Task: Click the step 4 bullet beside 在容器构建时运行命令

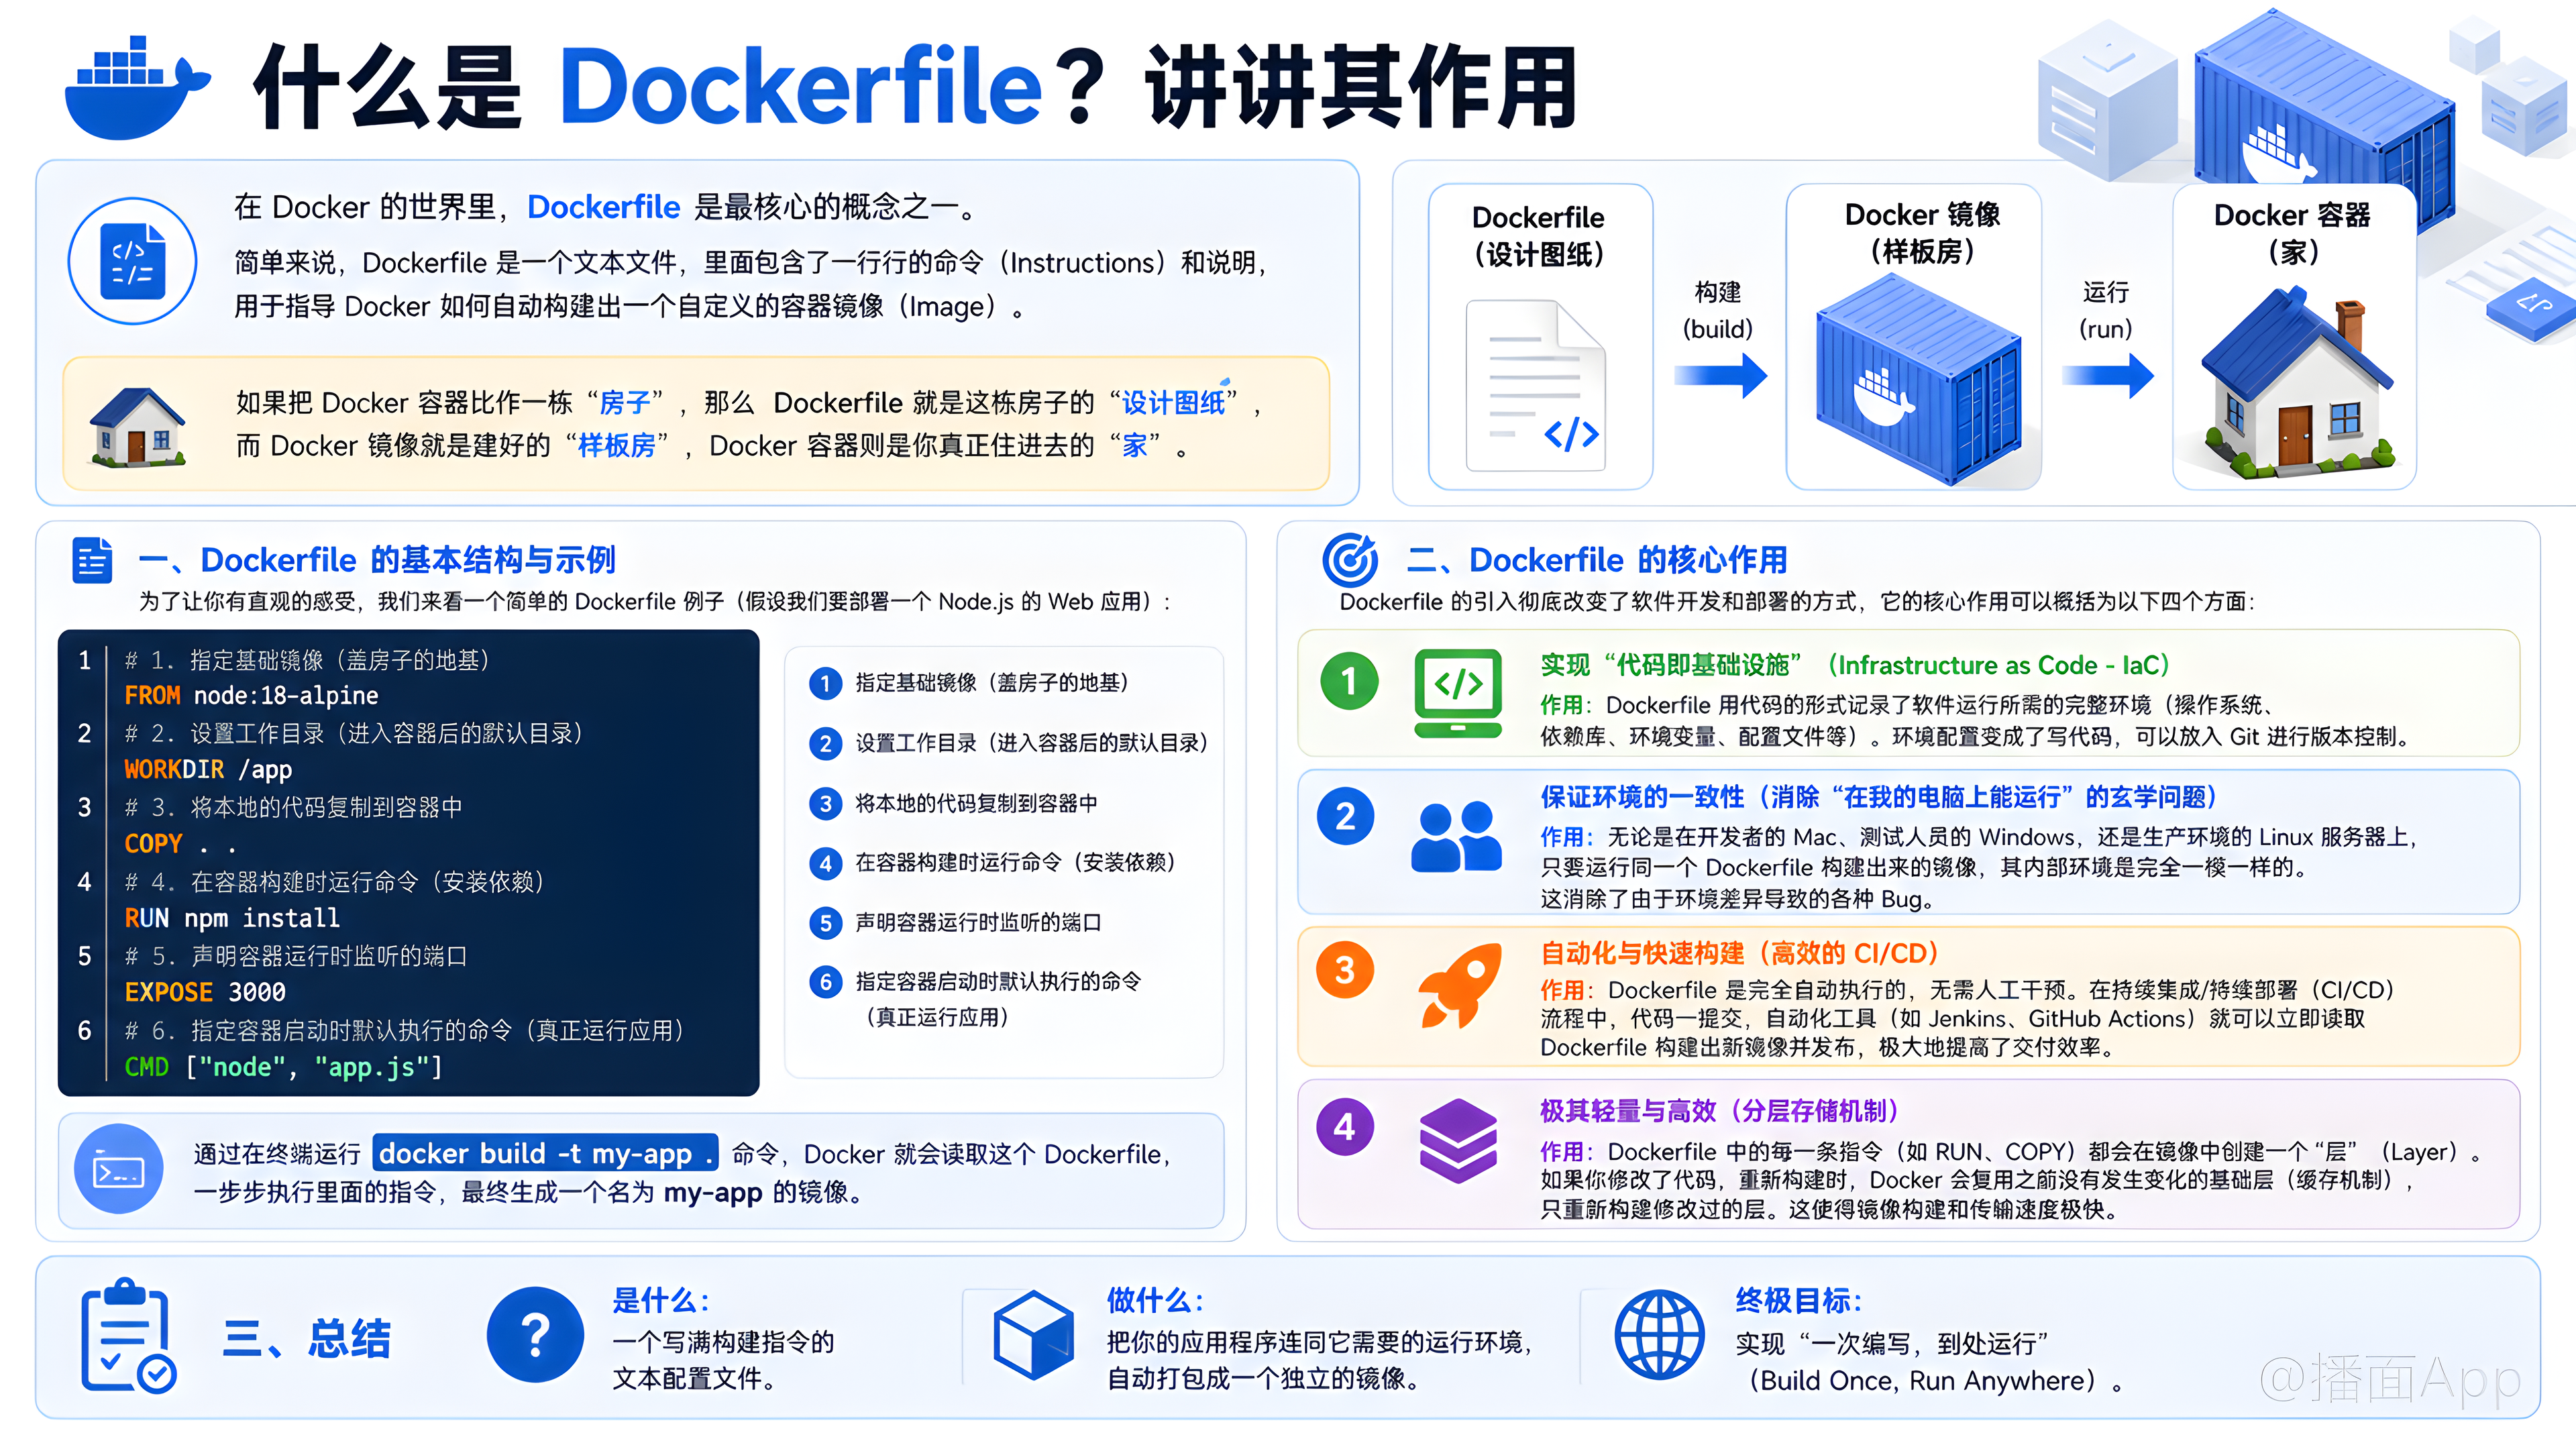Action: coord(825,863)
